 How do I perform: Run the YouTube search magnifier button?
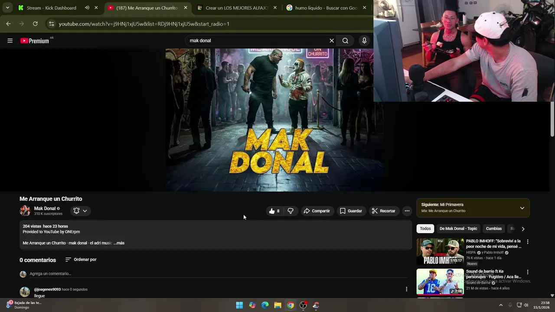[345, 41]
